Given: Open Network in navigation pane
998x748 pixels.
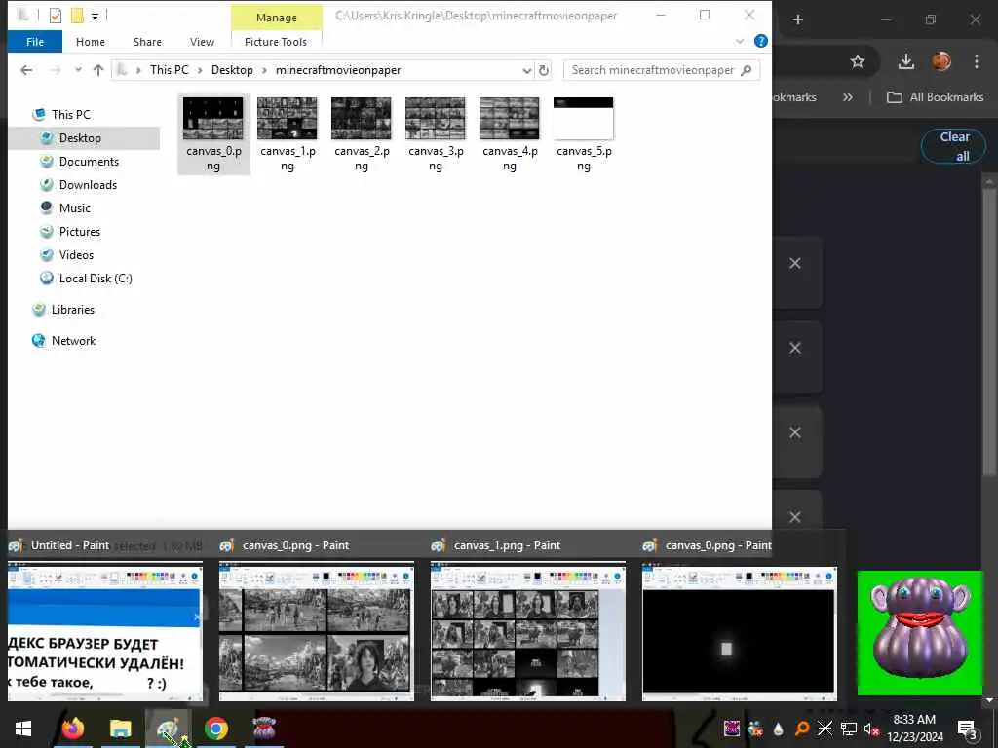Looking at the screenshot, I should click(x=73, y=341).
